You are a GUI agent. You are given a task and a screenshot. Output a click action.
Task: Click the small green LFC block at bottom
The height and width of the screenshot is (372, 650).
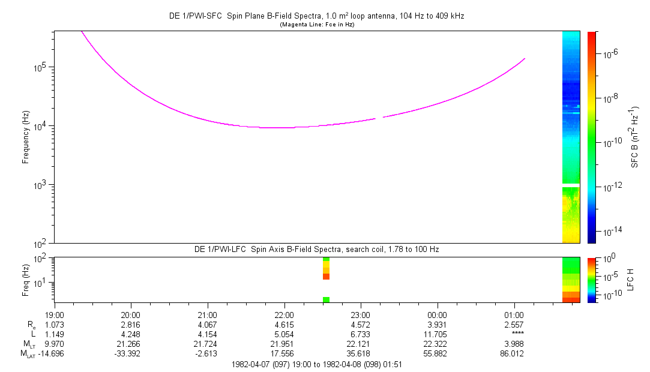[x=327, y=300]
